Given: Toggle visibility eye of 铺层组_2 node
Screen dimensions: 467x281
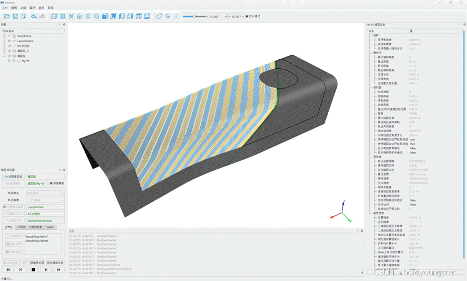Looking at the screenshot, I should [9, 51].
